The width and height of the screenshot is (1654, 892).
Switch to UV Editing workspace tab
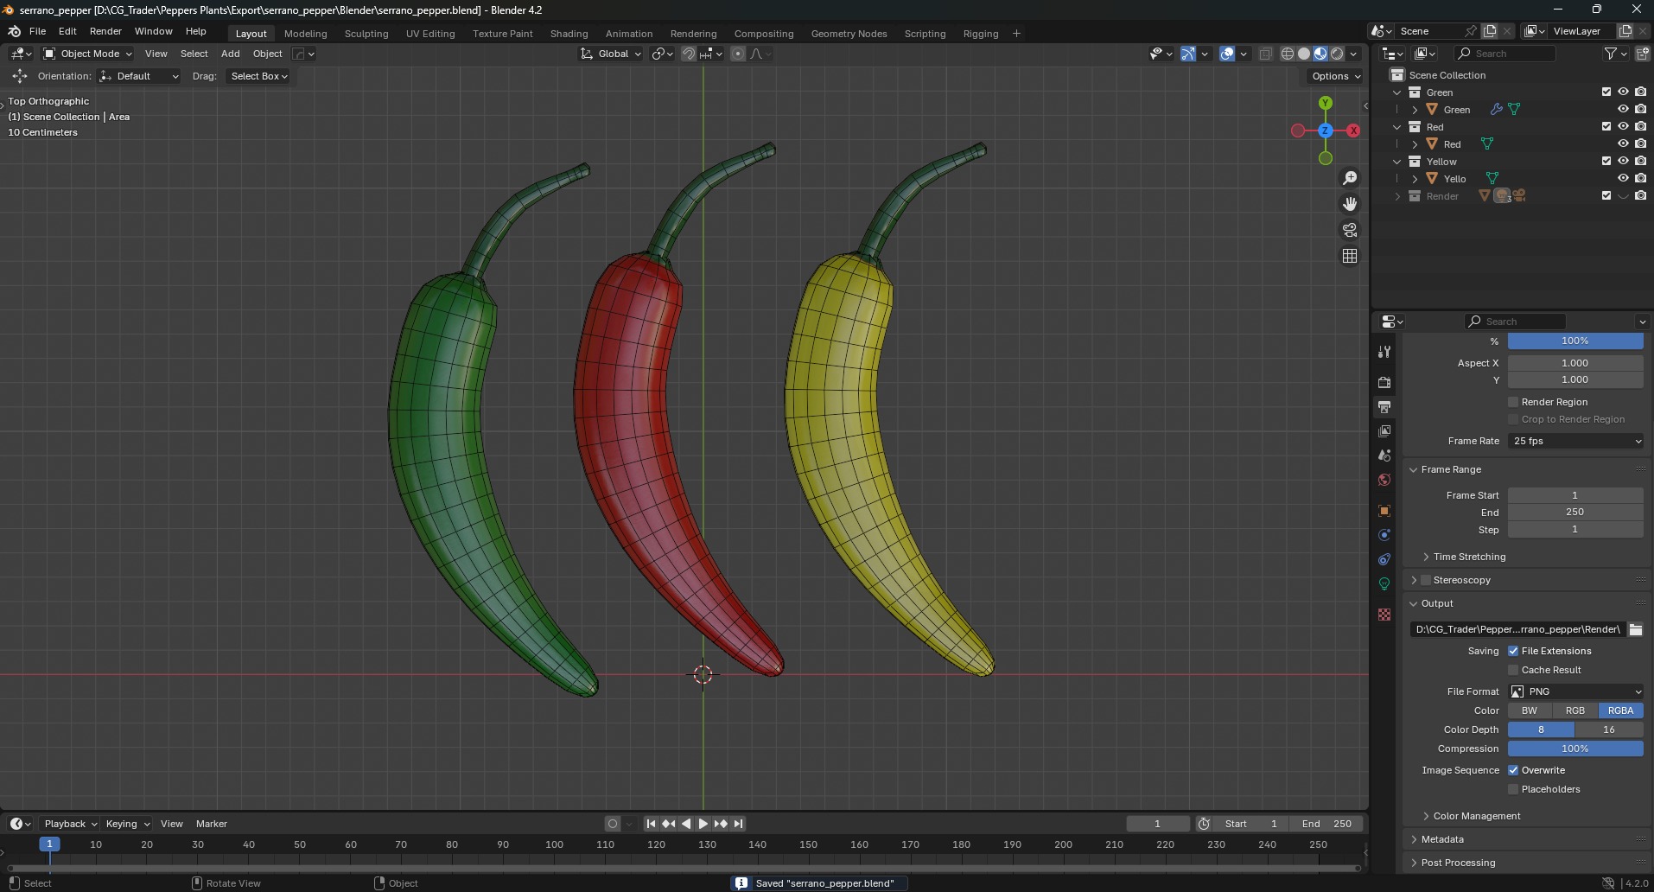click(430, 34)
